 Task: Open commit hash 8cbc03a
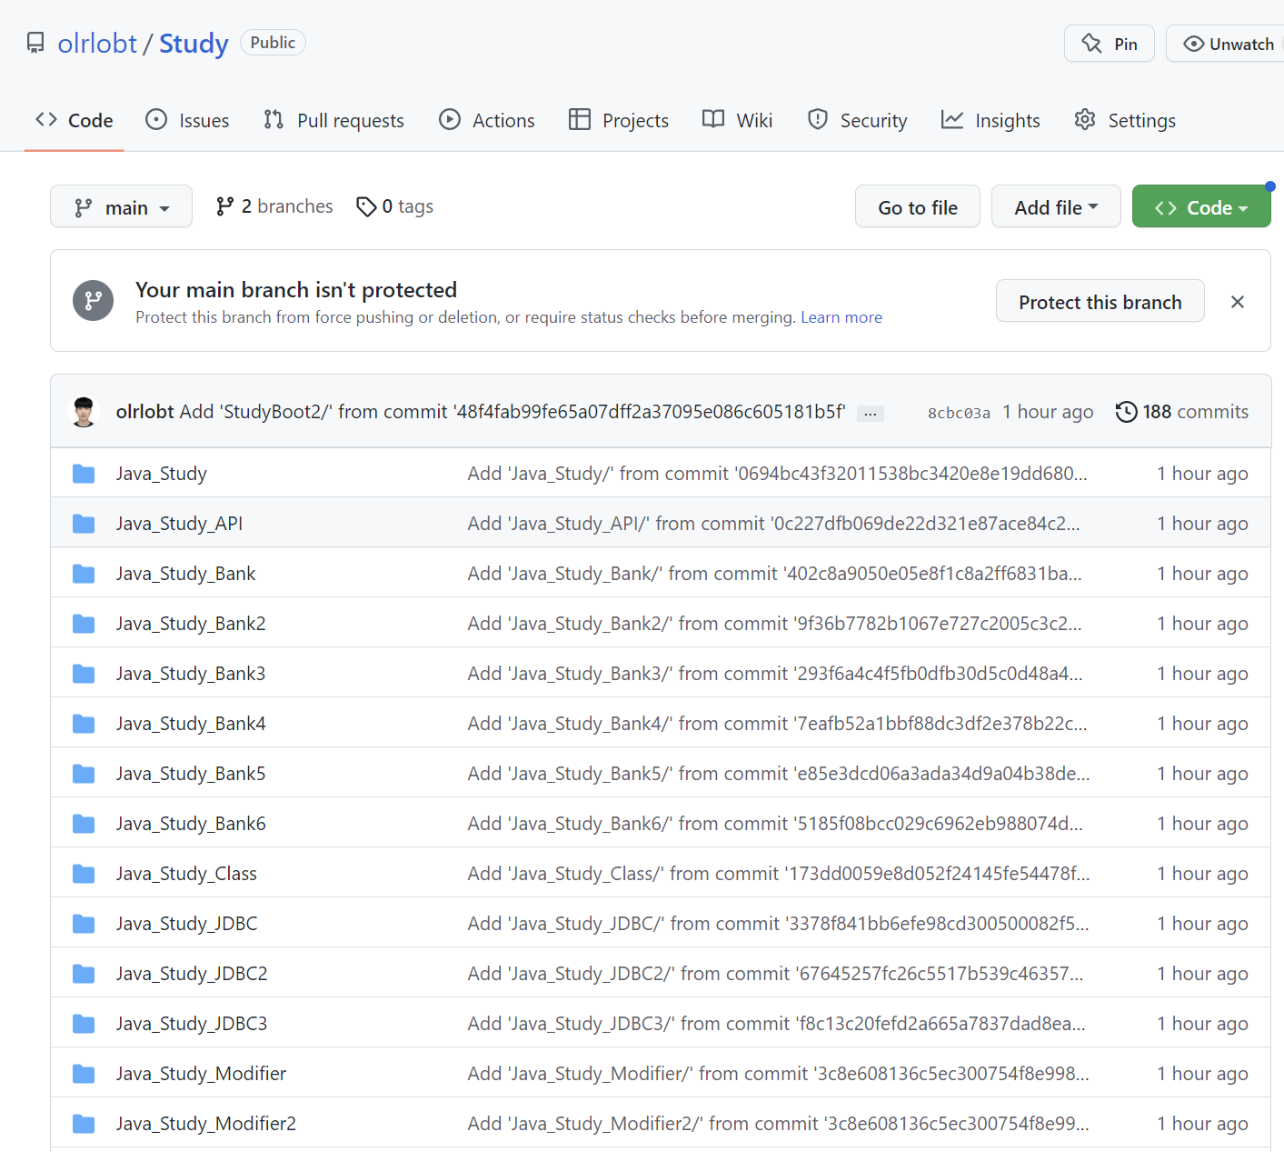[959, 413]
